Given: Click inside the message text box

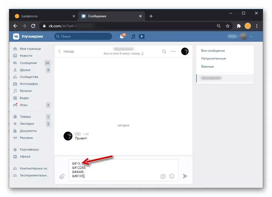Looking at the screenshot, I should click(x=123, y=170).
